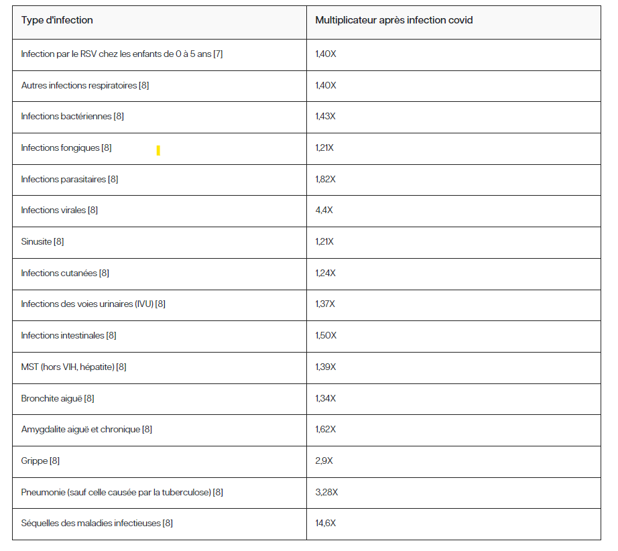Click reference [8] next to Autres infections respiratoires
This screenshot has width=618, height=551.
[x=144, y=86]
